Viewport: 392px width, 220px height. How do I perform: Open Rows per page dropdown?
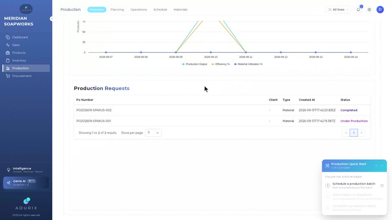[x=153, y=133]
